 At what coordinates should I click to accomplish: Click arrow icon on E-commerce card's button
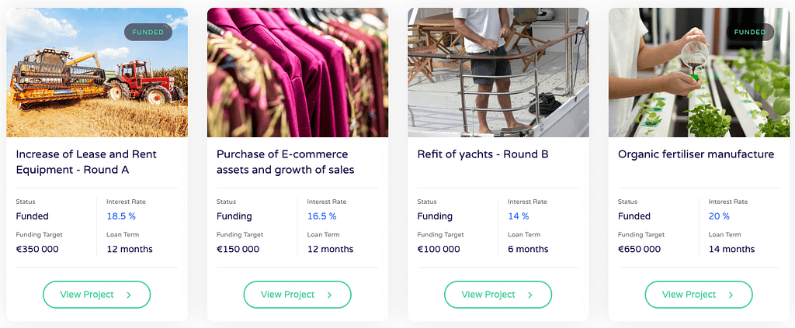329,295
